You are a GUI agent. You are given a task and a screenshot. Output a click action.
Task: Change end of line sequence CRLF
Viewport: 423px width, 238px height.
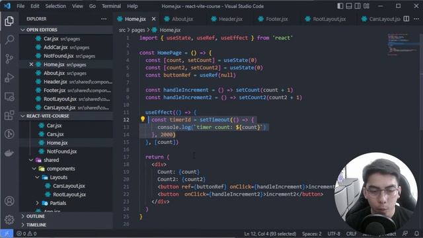(x=351, y=233)
